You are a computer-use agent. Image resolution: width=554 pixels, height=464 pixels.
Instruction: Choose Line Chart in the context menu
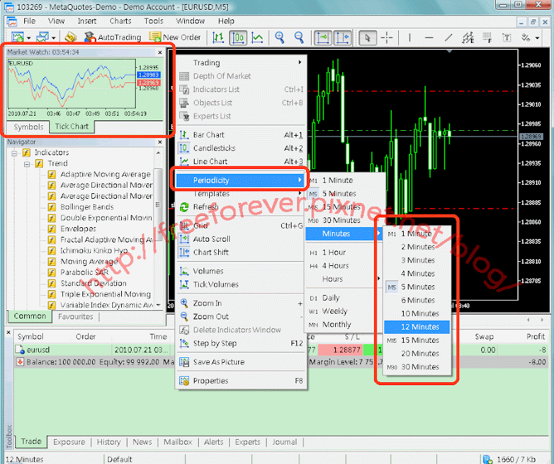[x=241, y=161]
